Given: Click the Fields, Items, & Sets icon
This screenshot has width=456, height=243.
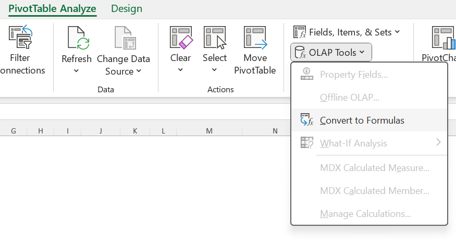Looking at the screenshot, I should point(300,32).
